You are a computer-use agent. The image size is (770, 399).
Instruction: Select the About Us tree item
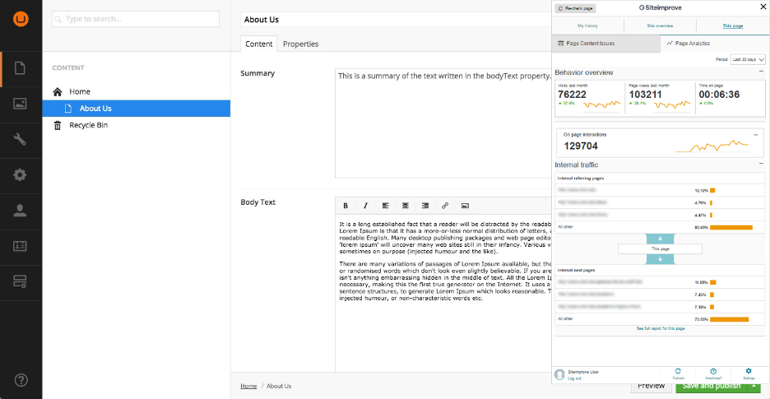tap(136, 108)
